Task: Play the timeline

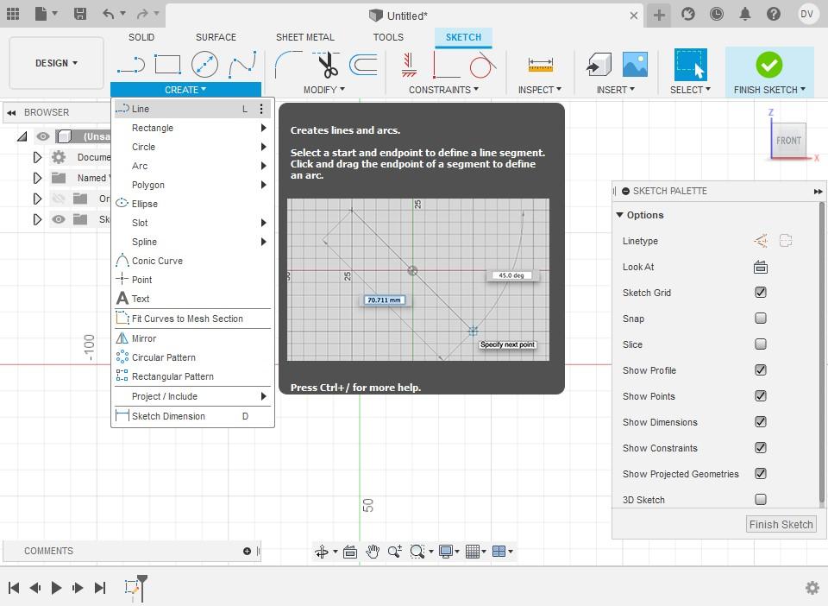Action: pos(57,588)
